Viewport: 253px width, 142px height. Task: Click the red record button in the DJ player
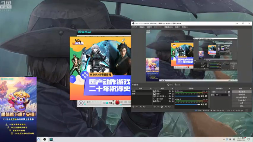click(117, 102)
